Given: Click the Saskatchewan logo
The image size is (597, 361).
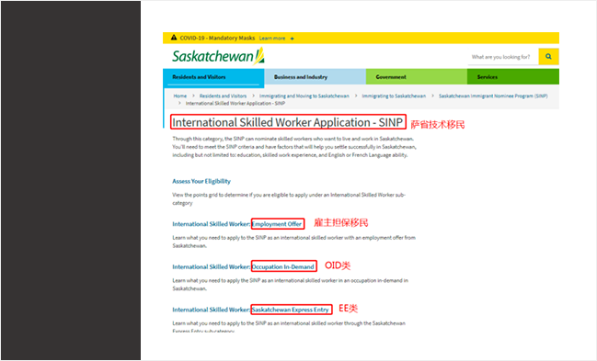Looking at the screenshot, I should coord(218,56).
